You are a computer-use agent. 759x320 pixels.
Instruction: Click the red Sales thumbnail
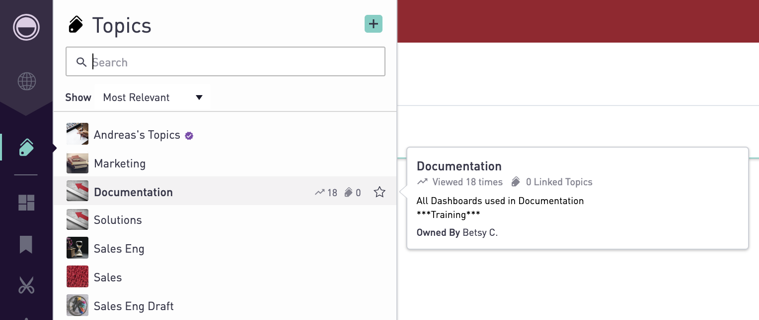(77, 276)
